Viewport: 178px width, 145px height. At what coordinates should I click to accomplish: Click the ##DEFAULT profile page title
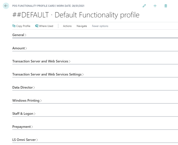[76, 15]
